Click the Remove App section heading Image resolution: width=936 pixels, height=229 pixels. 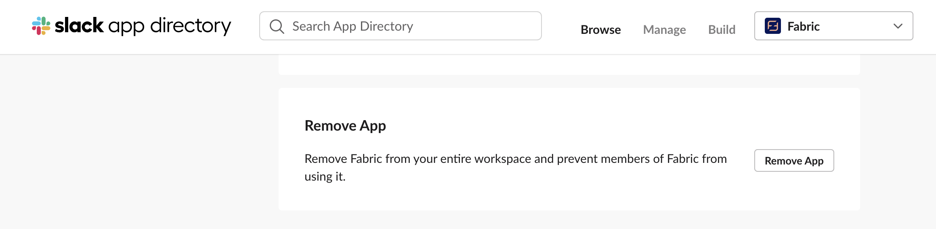345,126
